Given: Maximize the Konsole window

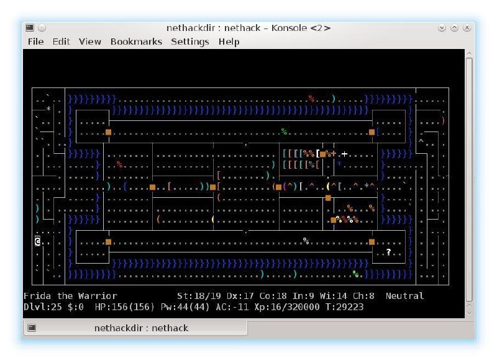Looking at the screenshot, I should click(454, 28).
